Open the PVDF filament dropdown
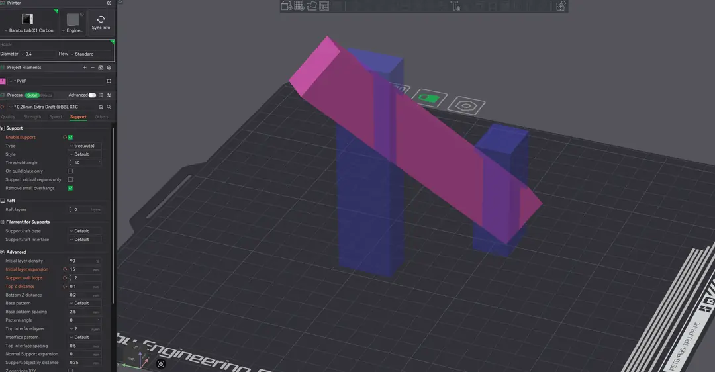 pyautogui.click(x=56, y=81)
